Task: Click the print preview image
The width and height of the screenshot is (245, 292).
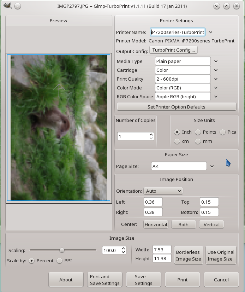Action: tap(59, 127)
